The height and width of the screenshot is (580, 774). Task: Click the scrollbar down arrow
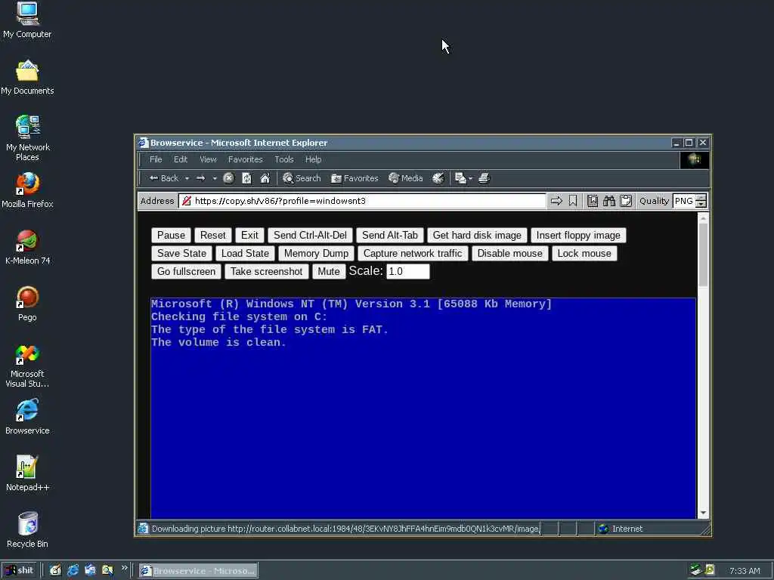(703, 514)
